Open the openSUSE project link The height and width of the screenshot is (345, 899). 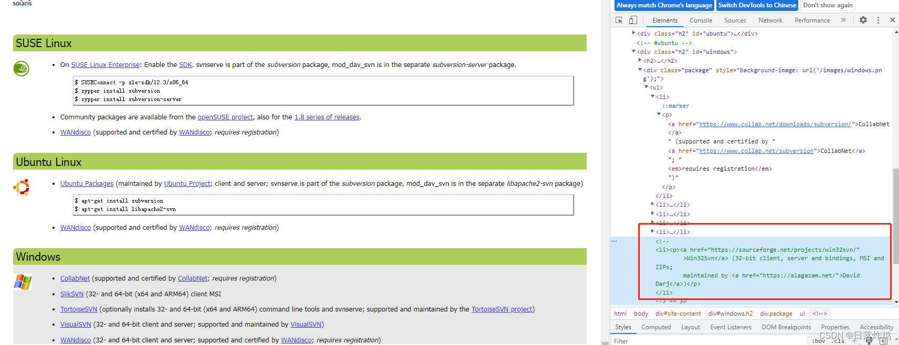(x=225, y=117)
